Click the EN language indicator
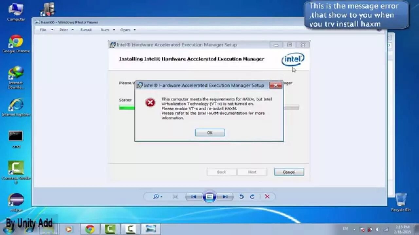Viewport: 419px width, 235px height. tap(345, 229)
